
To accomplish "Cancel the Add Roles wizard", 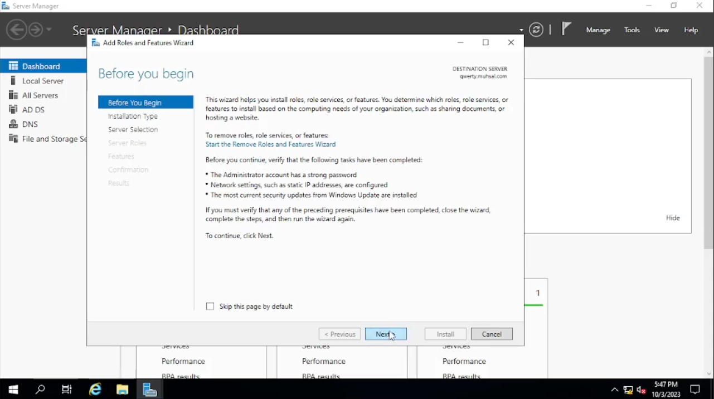I will pyautogui.click(x=492, y=334).
